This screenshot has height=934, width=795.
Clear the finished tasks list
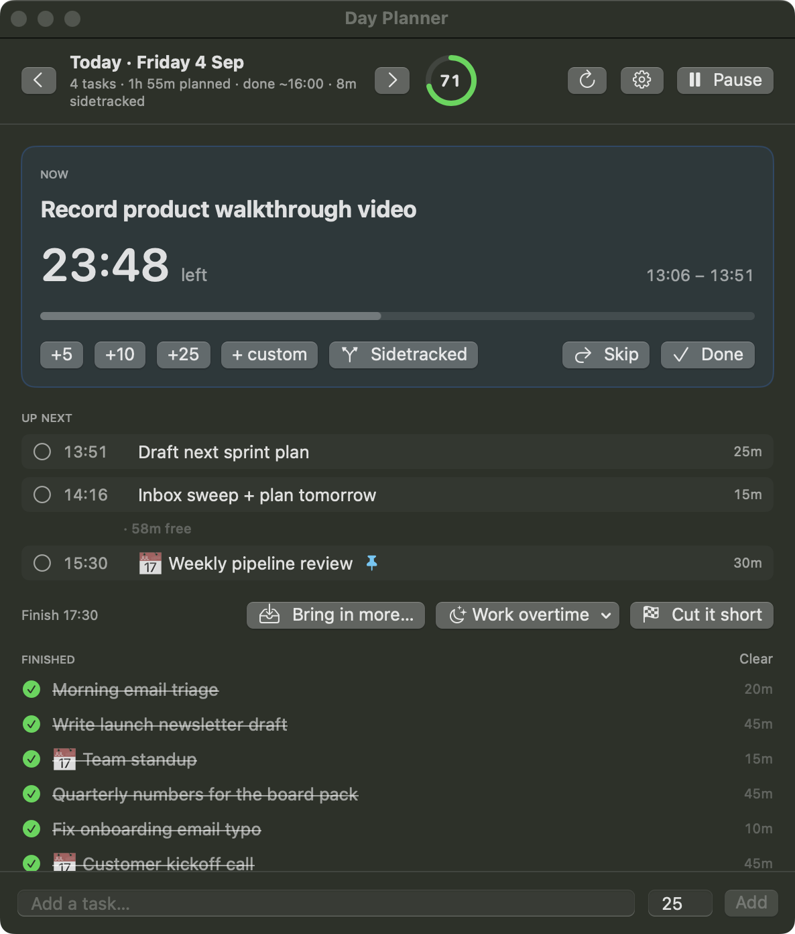tap(756, 659)
